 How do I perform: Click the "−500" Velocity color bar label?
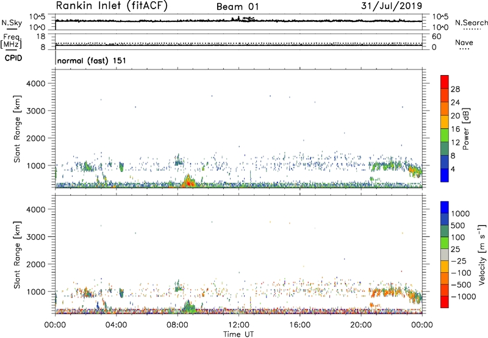tap(461, 285)
